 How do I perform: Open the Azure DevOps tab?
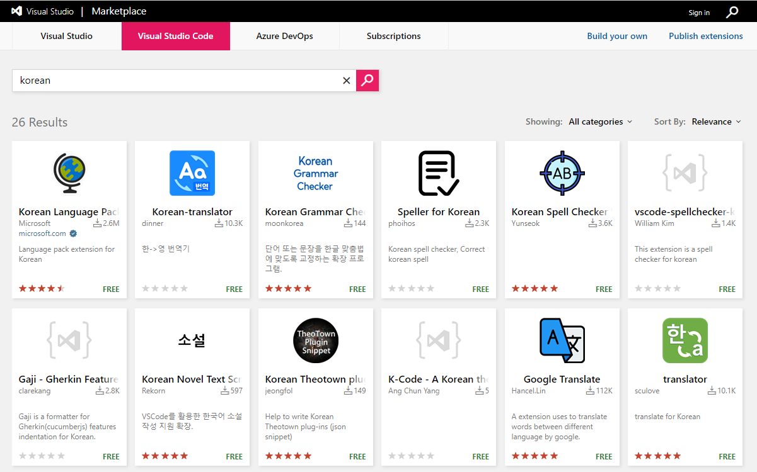pyautogui.click(x=285, y=36)
